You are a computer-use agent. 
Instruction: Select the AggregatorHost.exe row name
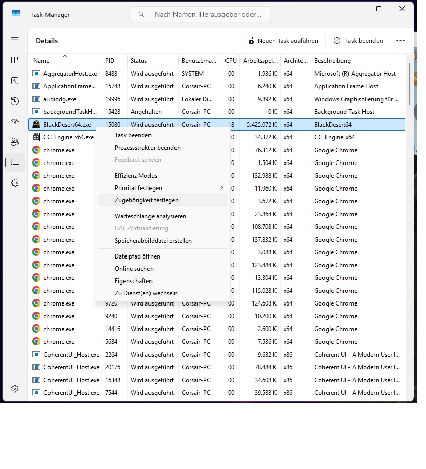point(70,73)
